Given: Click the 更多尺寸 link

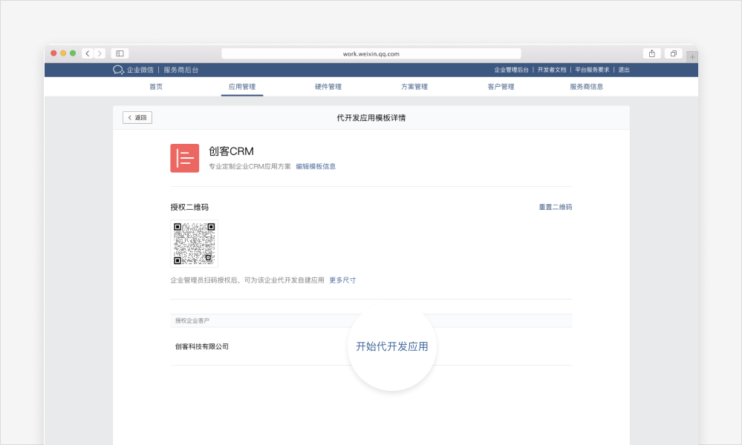Looking at the screenshot, I should [342, 280].
